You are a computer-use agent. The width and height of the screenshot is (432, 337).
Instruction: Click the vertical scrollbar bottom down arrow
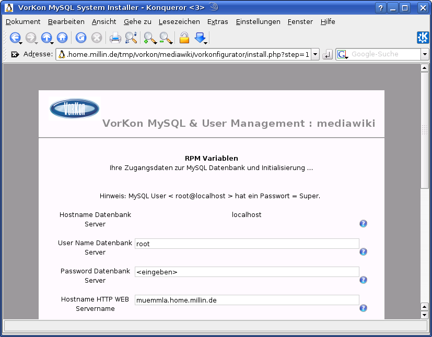[x=424, y=315]
